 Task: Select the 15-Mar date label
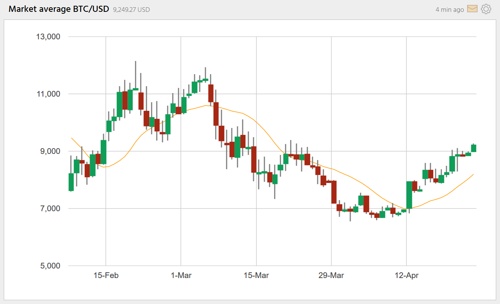256,275
